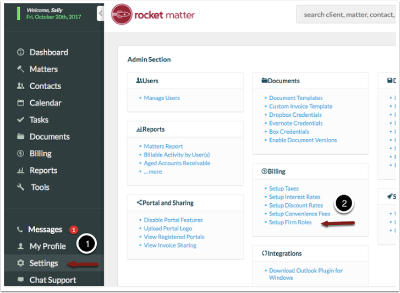Select Calendar in the sidebar
This screenshot has height=293, width=400.
point(46,102)
